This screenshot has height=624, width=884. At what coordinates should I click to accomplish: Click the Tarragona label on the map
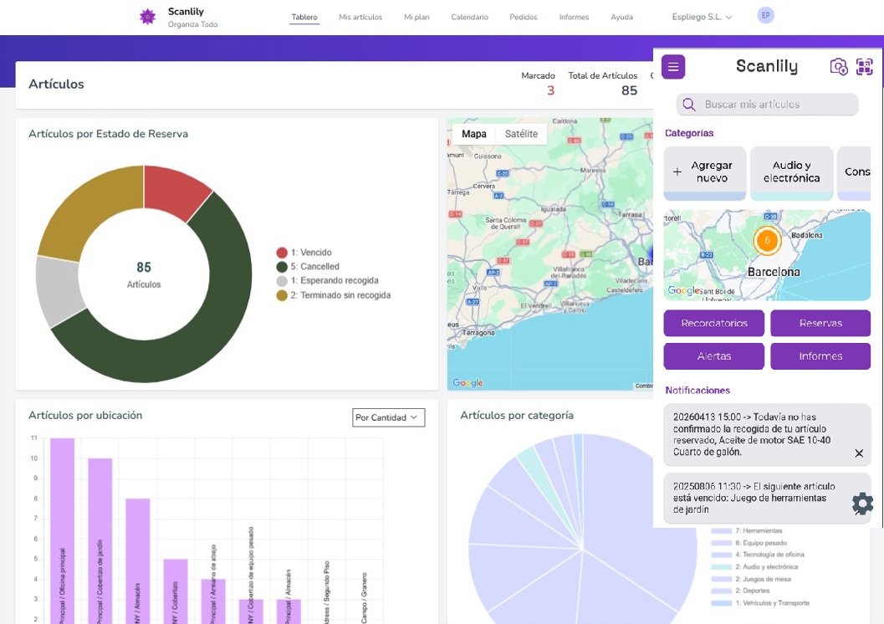point(478,333)
